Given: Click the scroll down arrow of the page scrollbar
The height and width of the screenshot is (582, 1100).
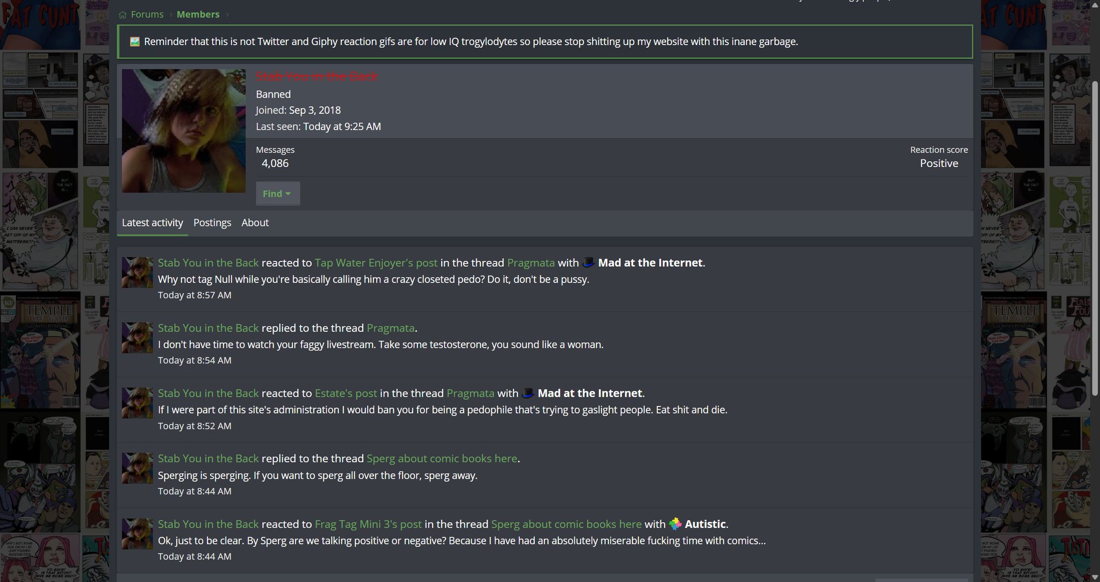Looking at the screenshot, I should coord(1095,577).
